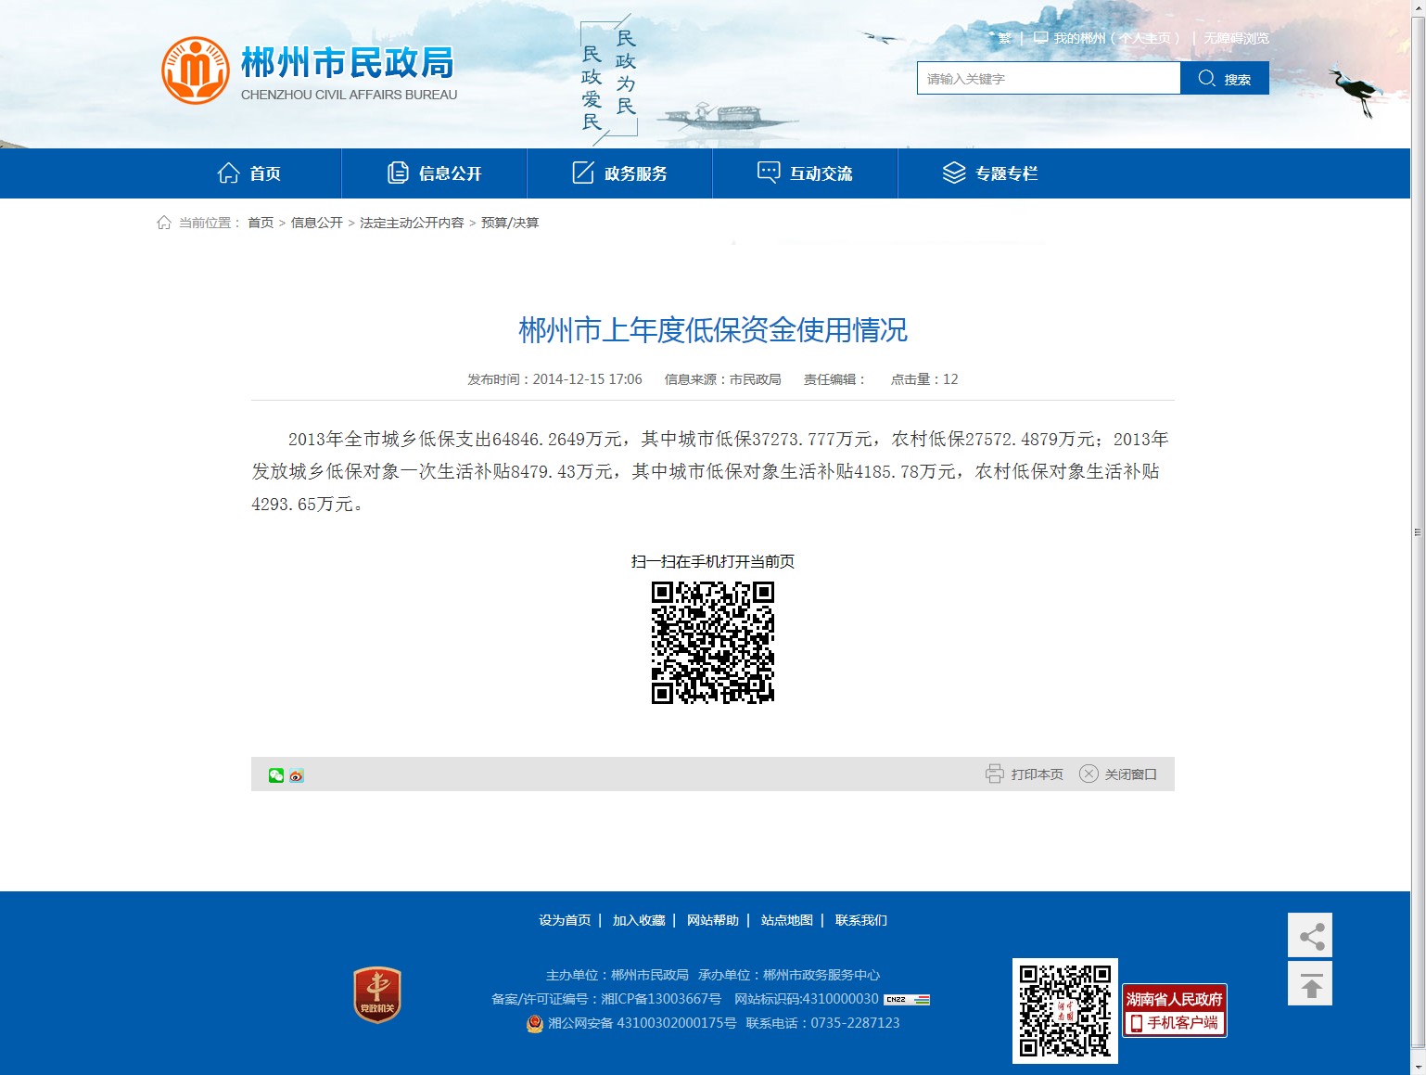Viewport: 1426px width, 1075px height.
Task: Open the 首页 navigation menu item
Action: [x=249, y=173]
